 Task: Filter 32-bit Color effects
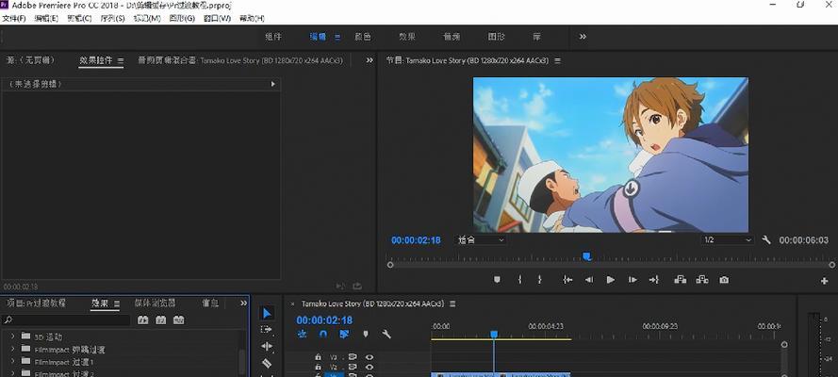(x=161, y=320)
